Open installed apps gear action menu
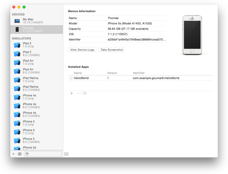This screenshot has height=174, width=228. (85, 93)
